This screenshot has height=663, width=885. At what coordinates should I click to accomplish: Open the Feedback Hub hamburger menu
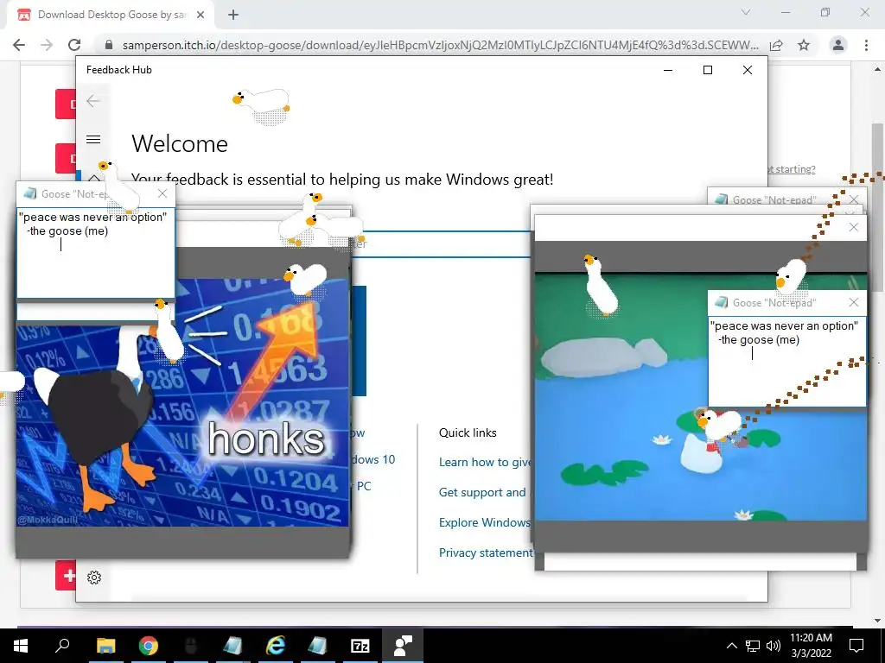[x=93, y=139]
